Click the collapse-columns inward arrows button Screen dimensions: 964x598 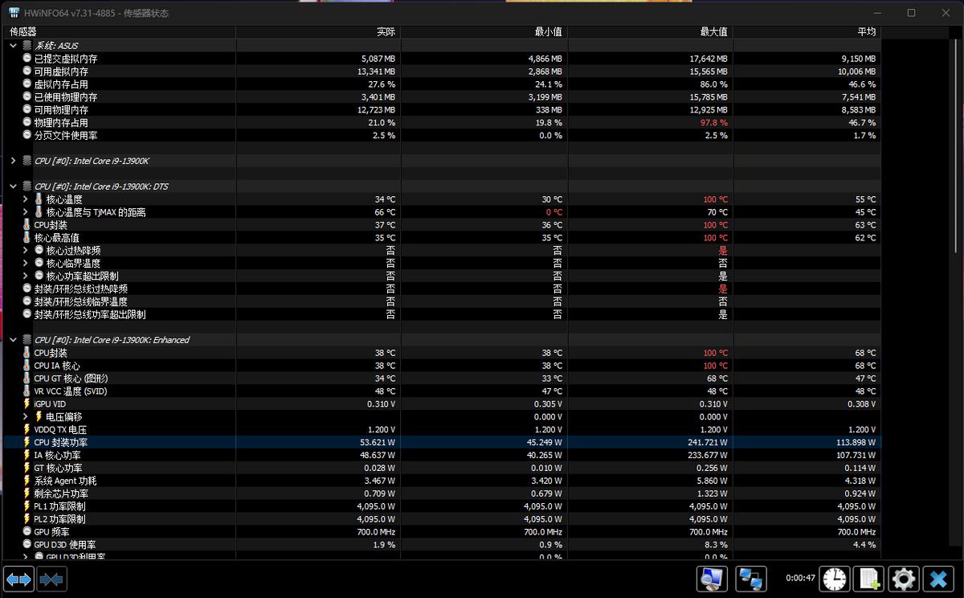coord(51,578)
